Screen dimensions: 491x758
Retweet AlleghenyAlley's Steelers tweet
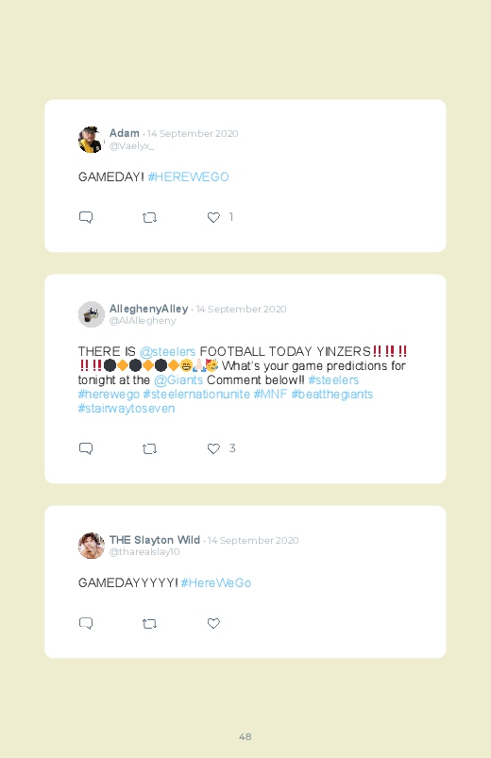149,448
